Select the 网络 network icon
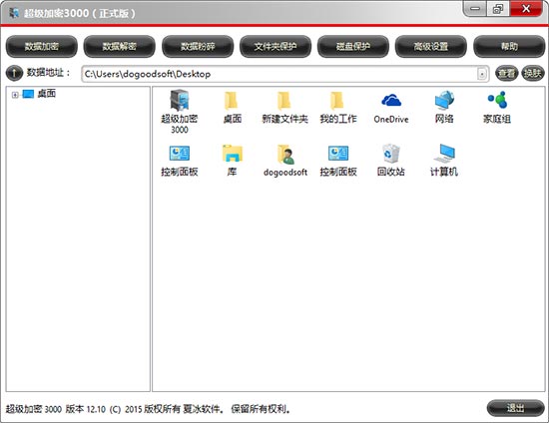The image size is (549, 423). tap(444, 101)
